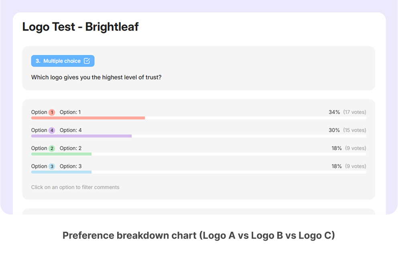Filter comments by Option: 2 row
Image resolution: width=398 pixels, height=259 pixels.
tap(199, 150)
